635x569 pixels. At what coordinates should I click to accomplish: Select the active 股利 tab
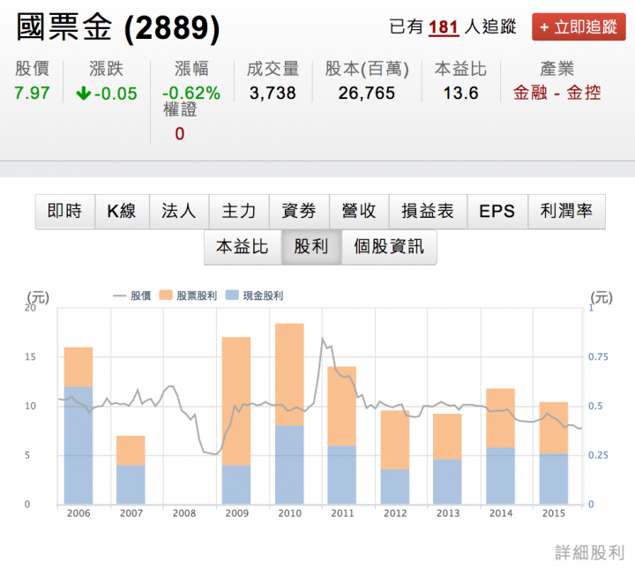pos(311,247)
